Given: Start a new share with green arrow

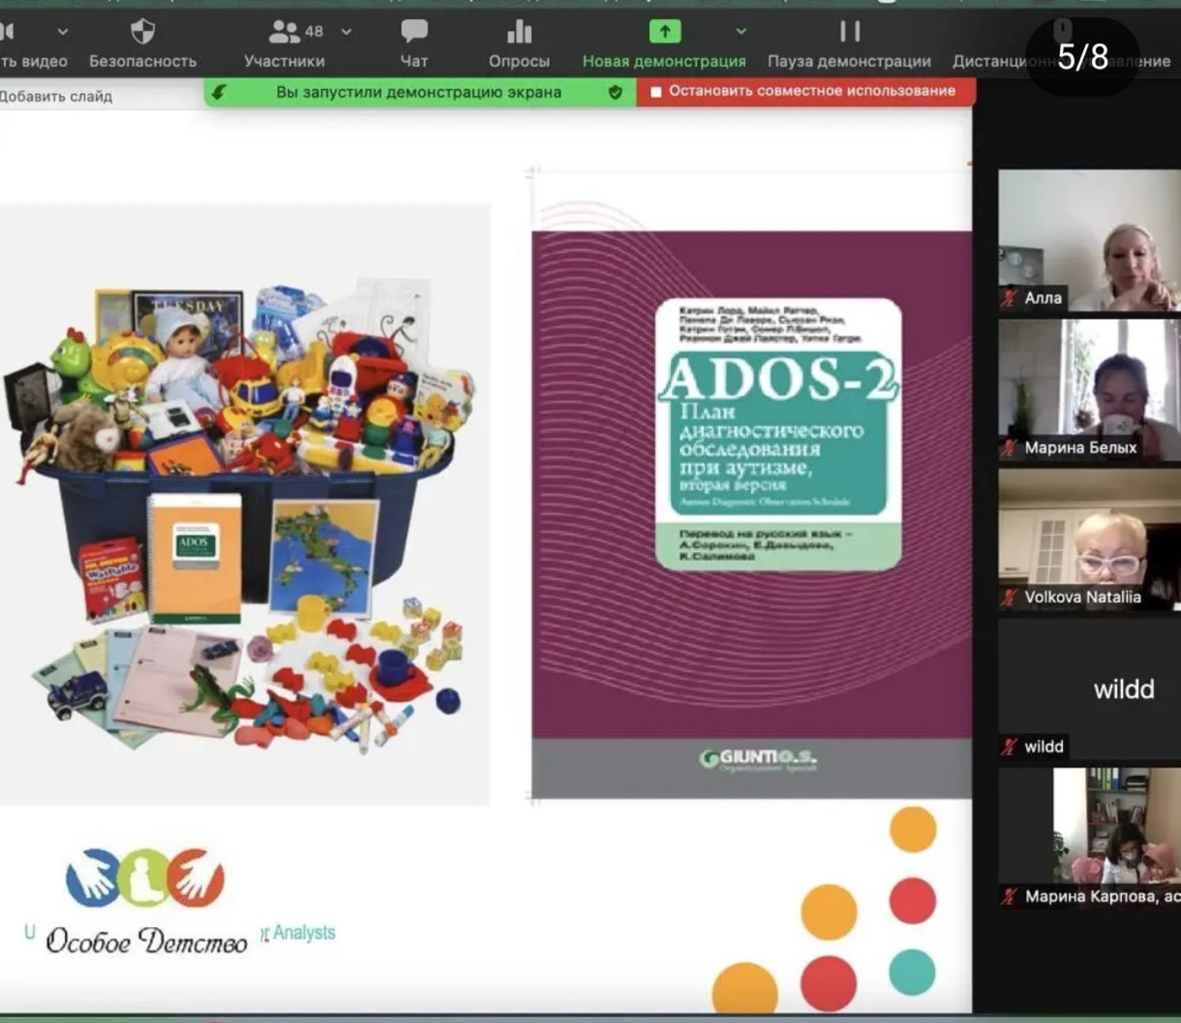Looking at the screenshot, I should (664, 31).
